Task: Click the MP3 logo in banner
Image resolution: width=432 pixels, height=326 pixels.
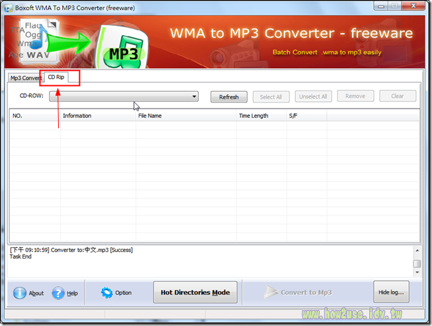Action: [x=123, y=53]
